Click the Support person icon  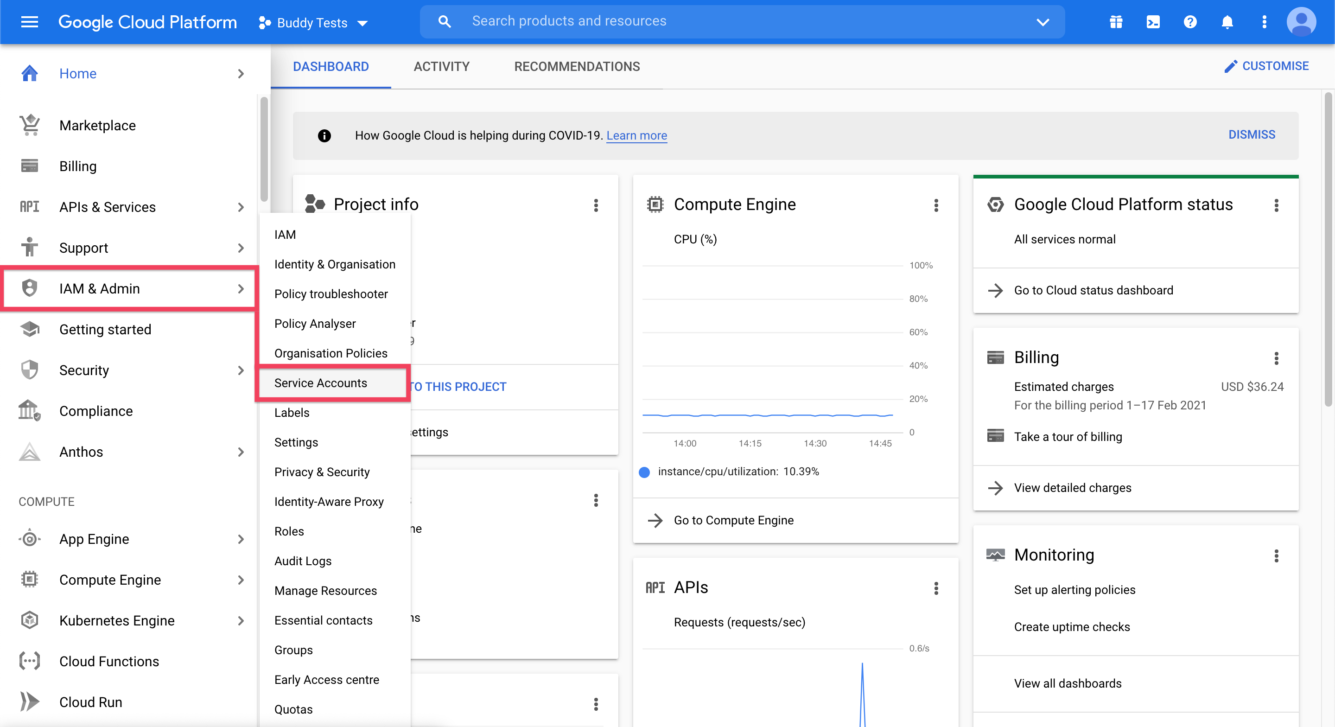[x=30, y=247]
